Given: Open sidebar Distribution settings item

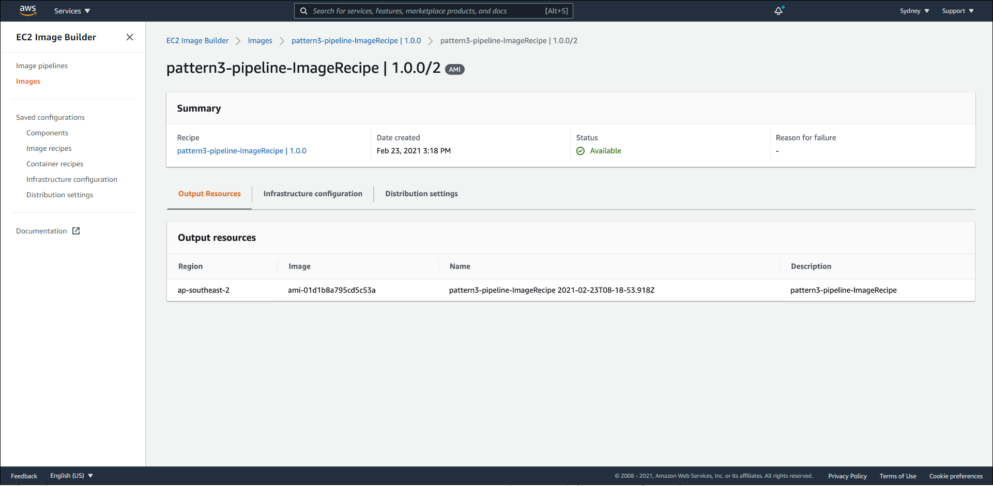Looking at the screenshot, I should click(x=59, y=195).
